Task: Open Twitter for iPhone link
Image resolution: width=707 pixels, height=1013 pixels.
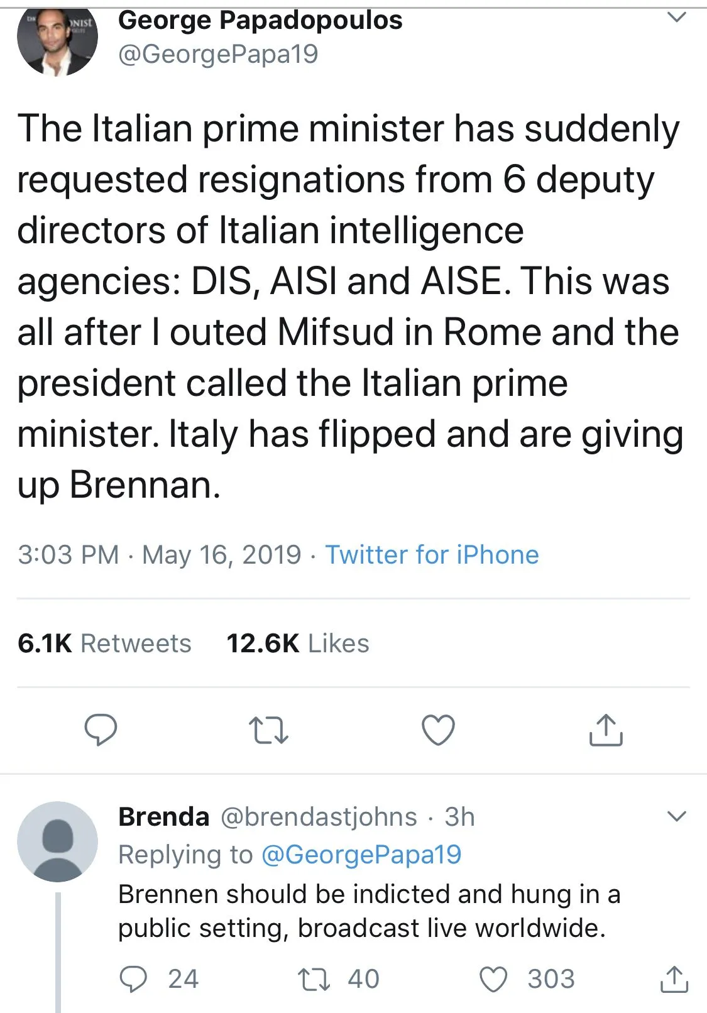Action: click(432, 555)
